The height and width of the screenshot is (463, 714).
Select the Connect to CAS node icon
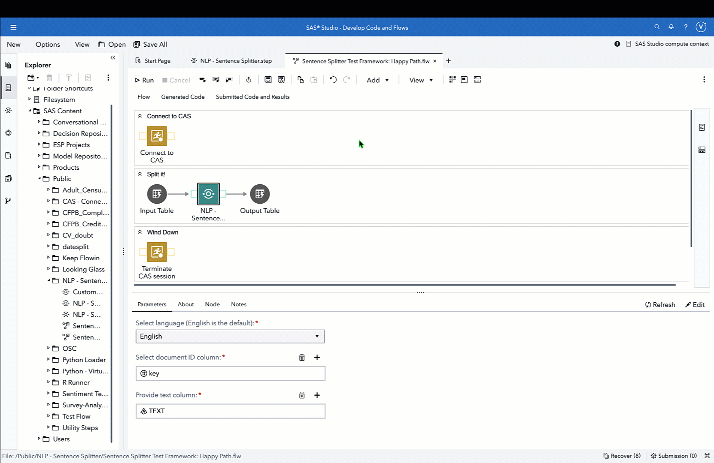(x=157, y=136)
